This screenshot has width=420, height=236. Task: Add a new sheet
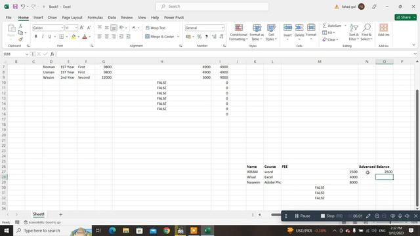pyautogui.click(x=61, y=214)
